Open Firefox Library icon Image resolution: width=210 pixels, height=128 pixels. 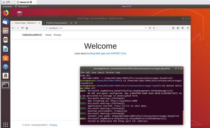(173, 28)
